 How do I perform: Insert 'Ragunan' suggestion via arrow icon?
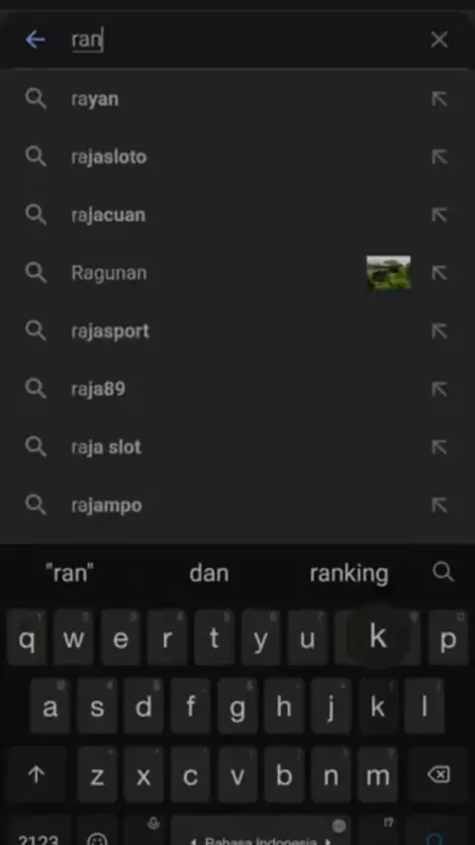[x=438, y=273]
